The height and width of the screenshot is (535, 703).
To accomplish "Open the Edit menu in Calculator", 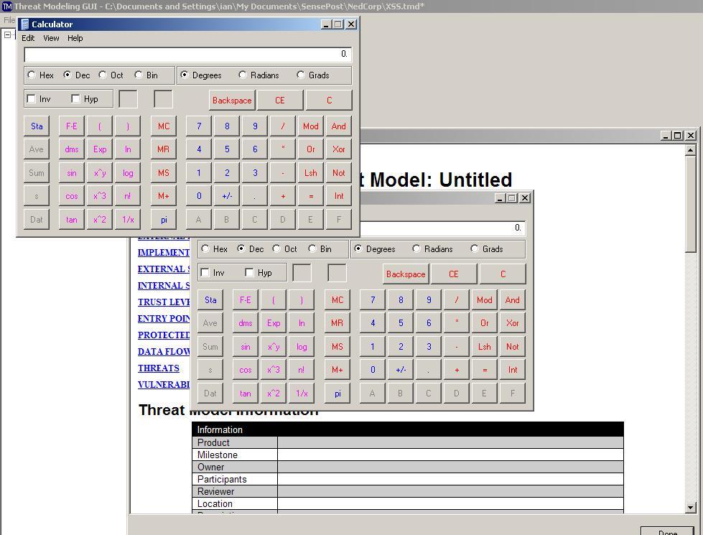I will [x=28, y=38].
